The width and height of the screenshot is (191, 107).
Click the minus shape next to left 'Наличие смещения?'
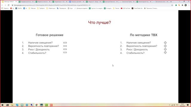coord(65,43)
